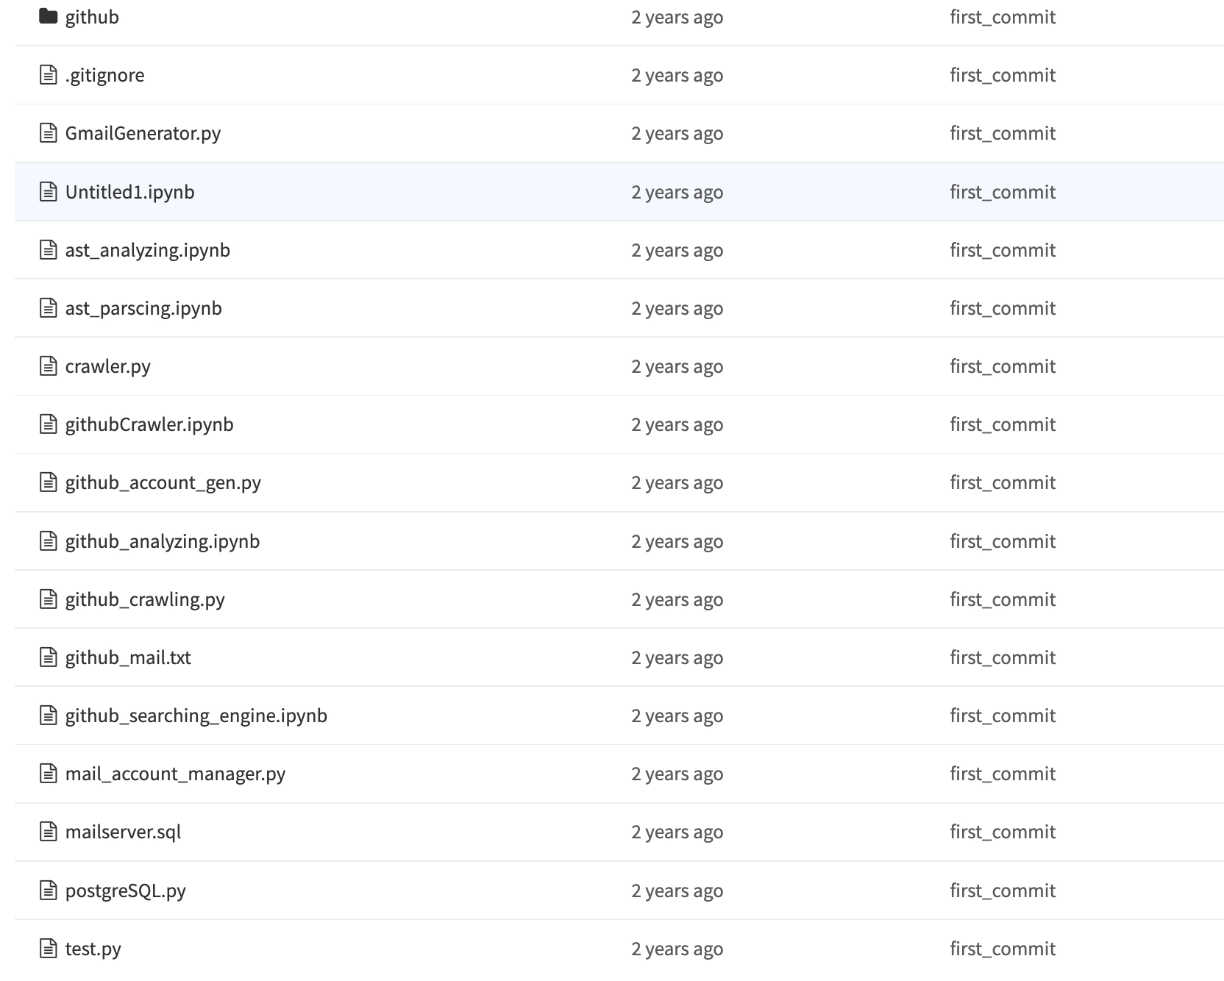Open GmailGenerator.py file
1224x981 pixels.
pyautogui.click(x=143, y=133)
